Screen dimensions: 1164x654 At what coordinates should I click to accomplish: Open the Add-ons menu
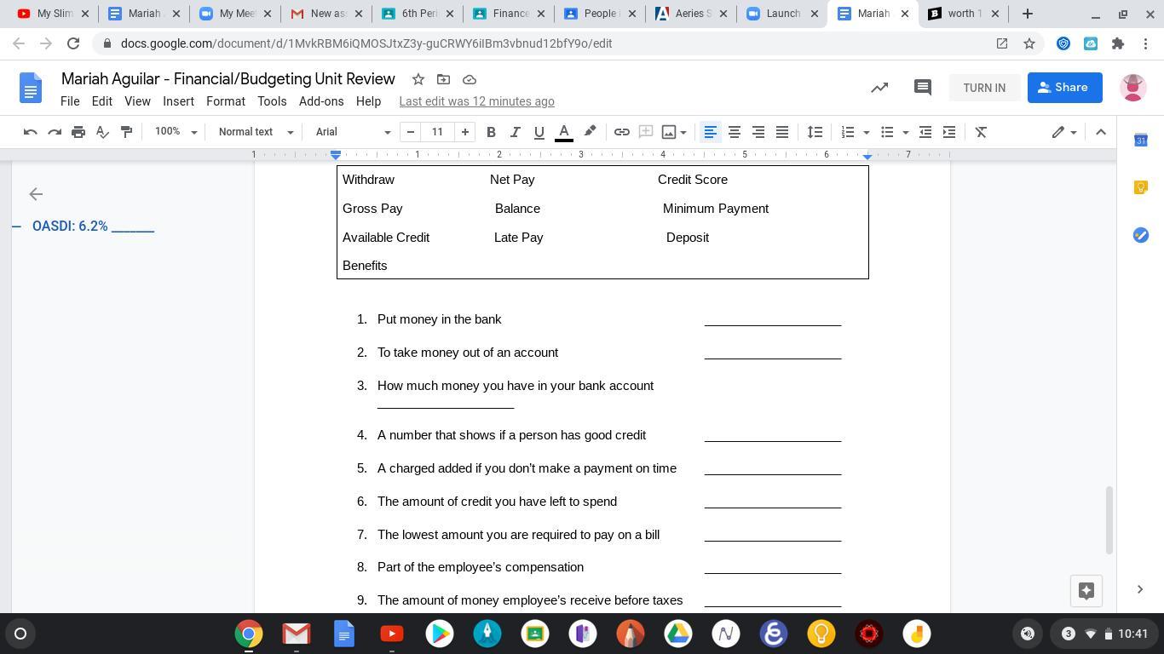(x=321, y=101)
